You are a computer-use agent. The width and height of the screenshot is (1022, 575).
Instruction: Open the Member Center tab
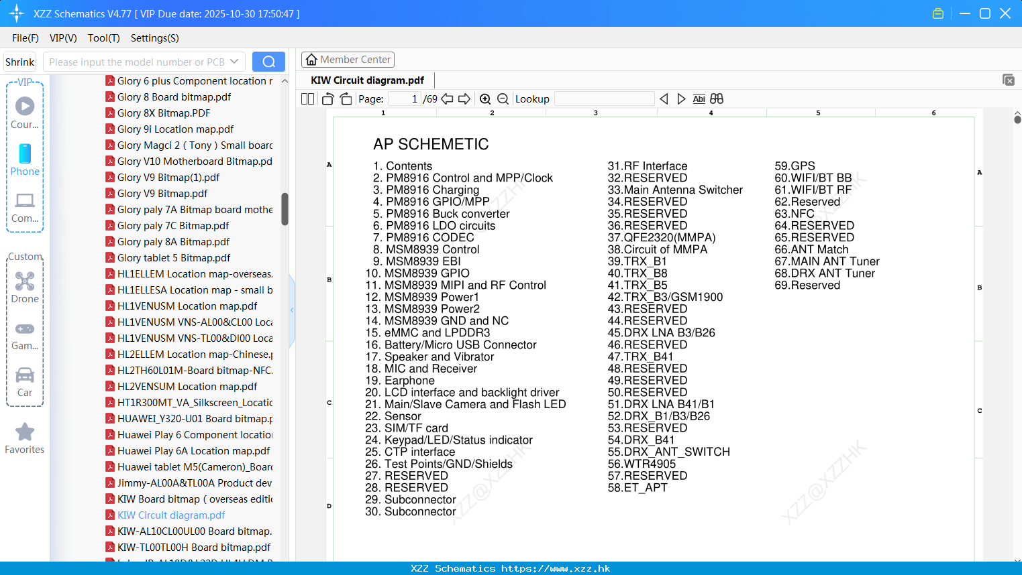(x=348, y=60)
